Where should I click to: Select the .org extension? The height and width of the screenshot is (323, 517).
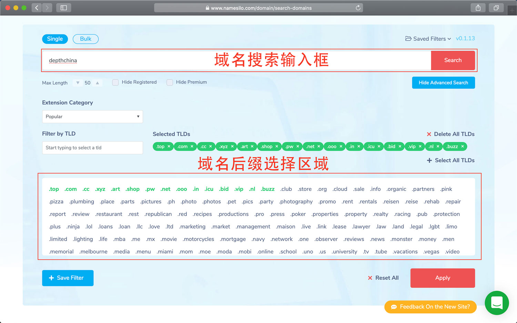tap(322, 189)
